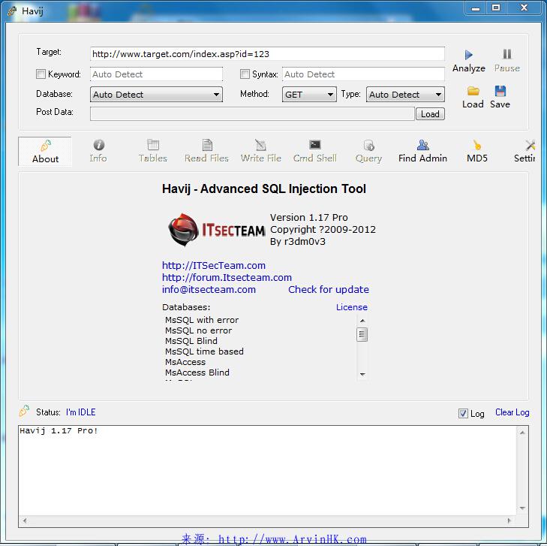547x546 pixels.
Task: Uncheck the Log checkbox
Action: (463, 413)
